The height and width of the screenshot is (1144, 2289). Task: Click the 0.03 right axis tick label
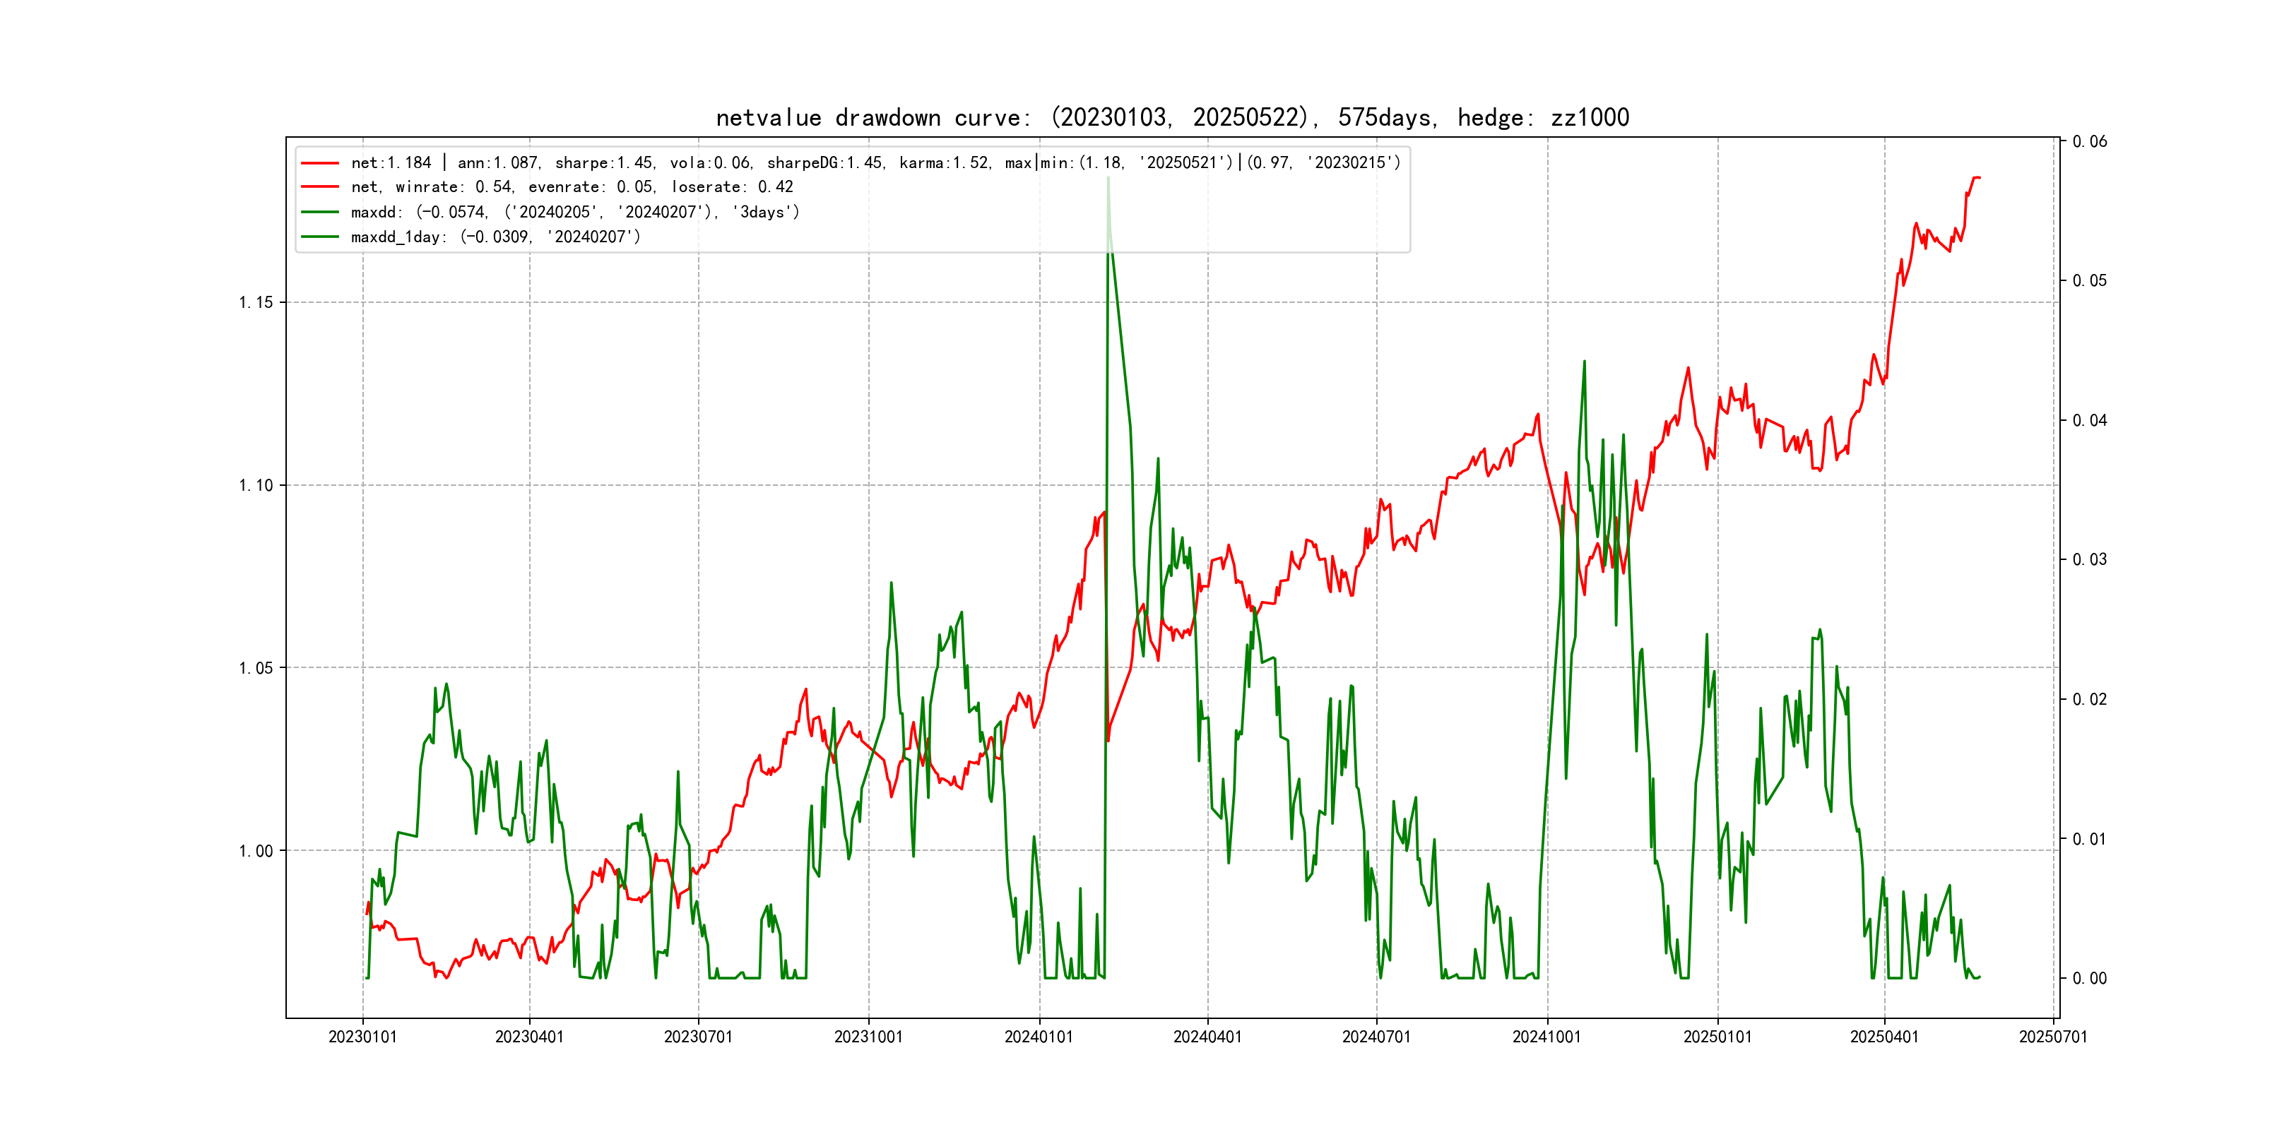coord(2089,559)
